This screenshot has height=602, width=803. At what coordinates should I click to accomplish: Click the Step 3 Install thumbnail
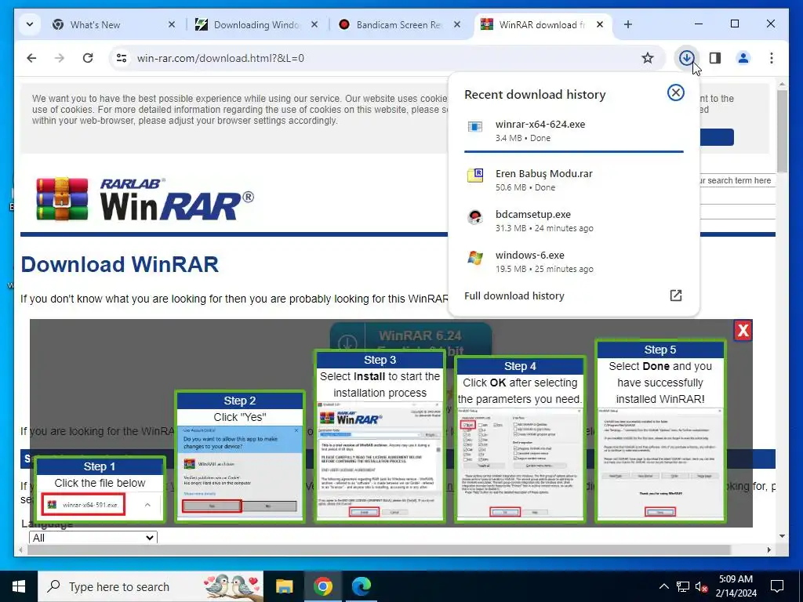tap(380, 436)
